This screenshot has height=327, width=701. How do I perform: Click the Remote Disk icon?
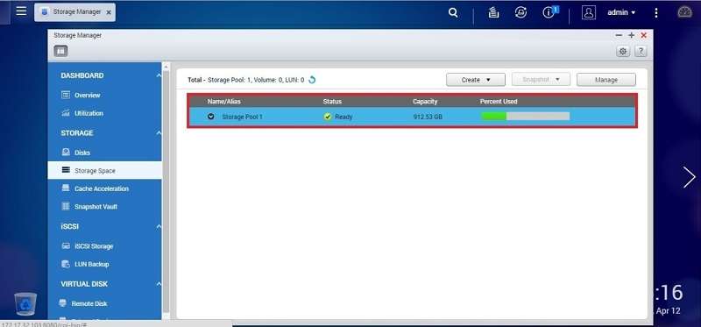(x=63, y=303)
